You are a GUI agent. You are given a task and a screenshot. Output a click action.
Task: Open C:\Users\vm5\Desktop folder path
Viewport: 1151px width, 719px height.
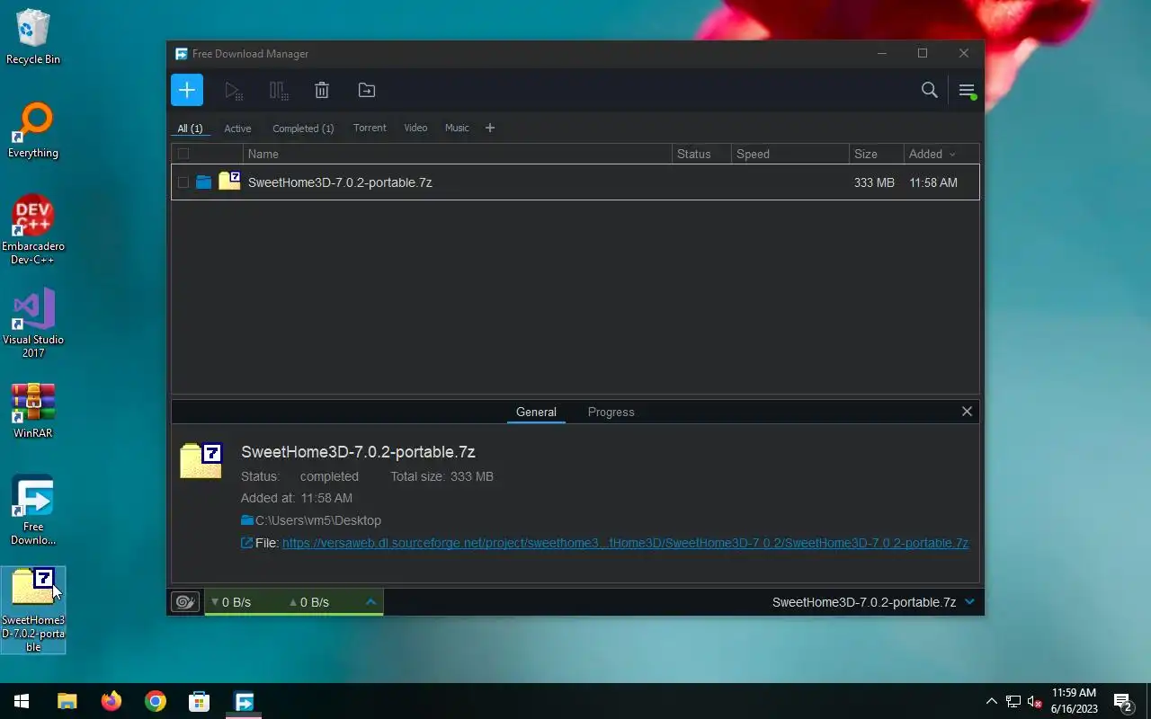[318, 520]
